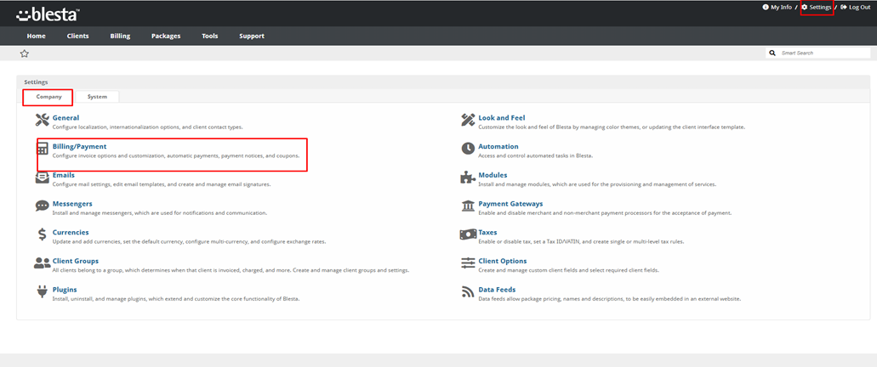Image resolution: width=877 pixels, height=367 pixels.
Task: Switch to the System settings tab
Action: tap(97, 97)
